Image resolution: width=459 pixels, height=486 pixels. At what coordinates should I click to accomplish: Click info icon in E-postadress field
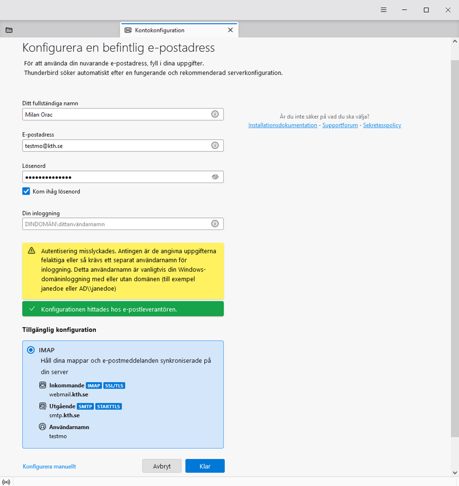[x=215, y=145]
